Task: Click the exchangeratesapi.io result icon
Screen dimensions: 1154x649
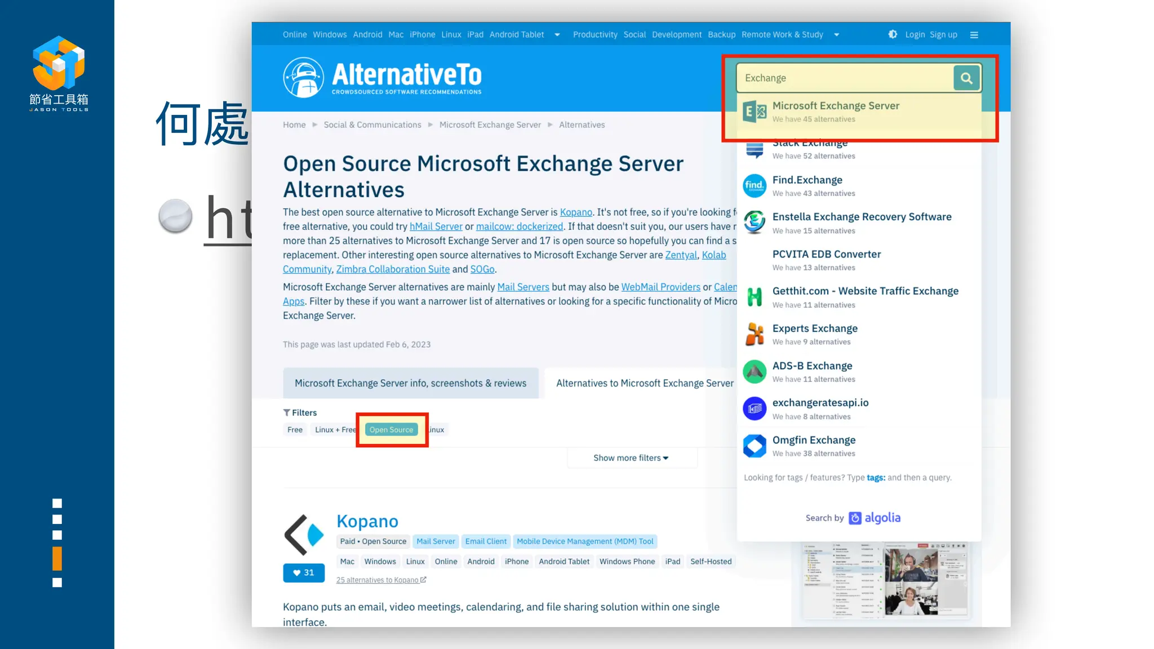Action: [754, 409]
